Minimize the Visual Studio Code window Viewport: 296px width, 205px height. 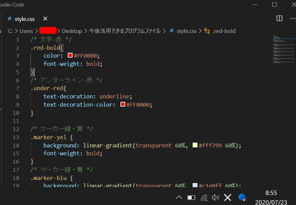255,4
